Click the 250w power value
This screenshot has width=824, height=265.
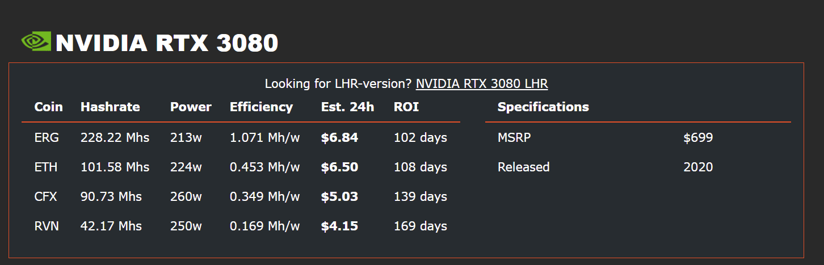186,226
